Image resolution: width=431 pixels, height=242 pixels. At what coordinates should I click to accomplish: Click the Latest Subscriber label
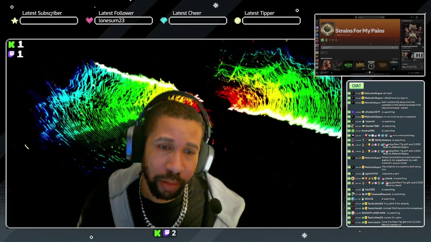tap(42, 13)
